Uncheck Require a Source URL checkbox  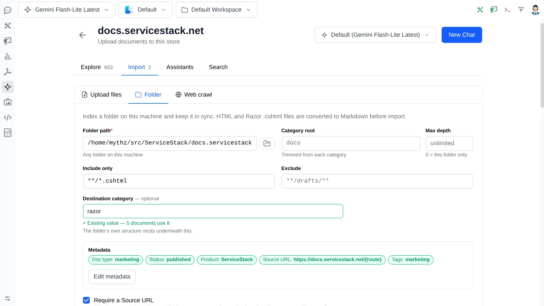click(86, 300)
